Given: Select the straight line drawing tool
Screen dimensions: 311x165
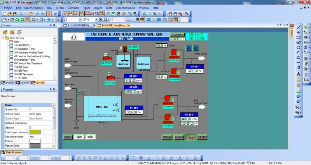Looking at the screenshot, I should pyautogui.click(x=298, y=27).
